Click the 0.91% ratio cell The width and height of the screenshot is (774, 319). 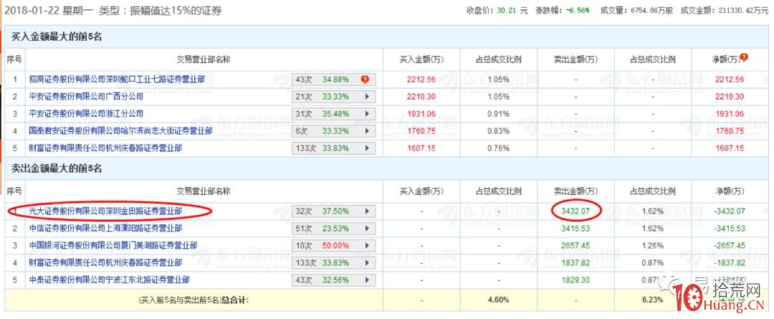pos(499,113)
